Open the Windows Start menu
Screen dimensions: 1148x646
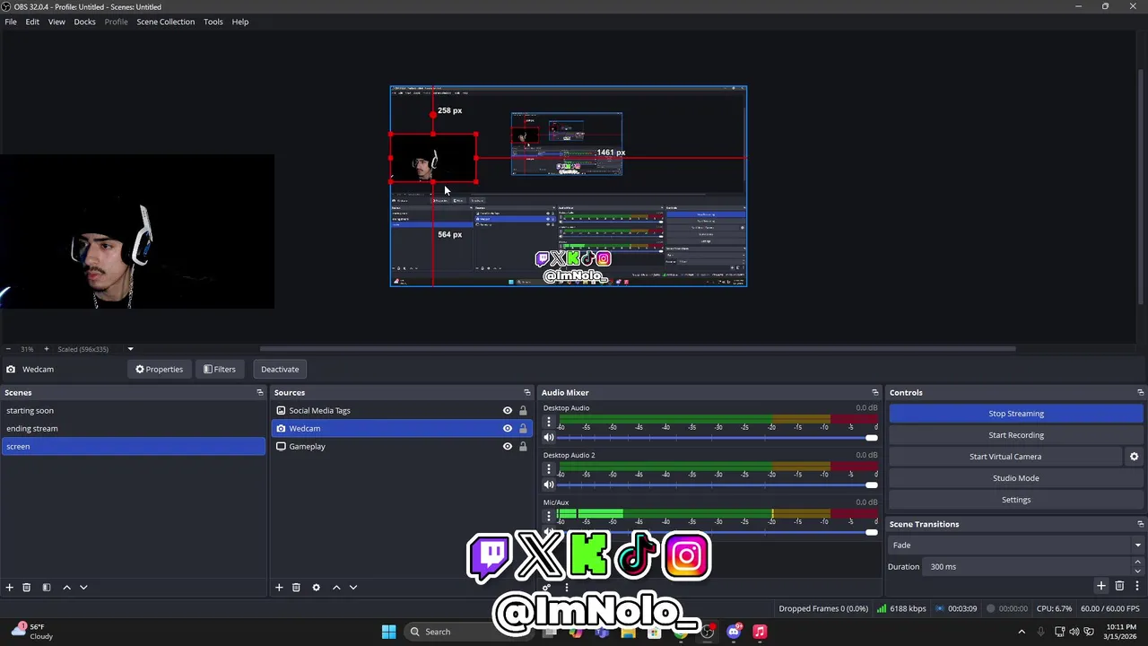tap(388, 632)
